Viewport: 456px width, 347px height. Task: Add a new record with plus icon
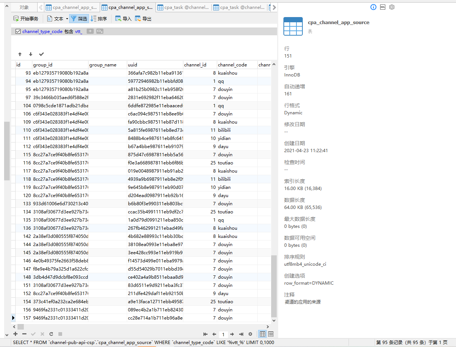[16, 334]
